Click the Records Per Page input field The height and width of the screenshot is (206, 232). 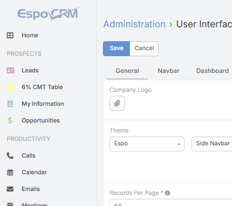[171, 203]
